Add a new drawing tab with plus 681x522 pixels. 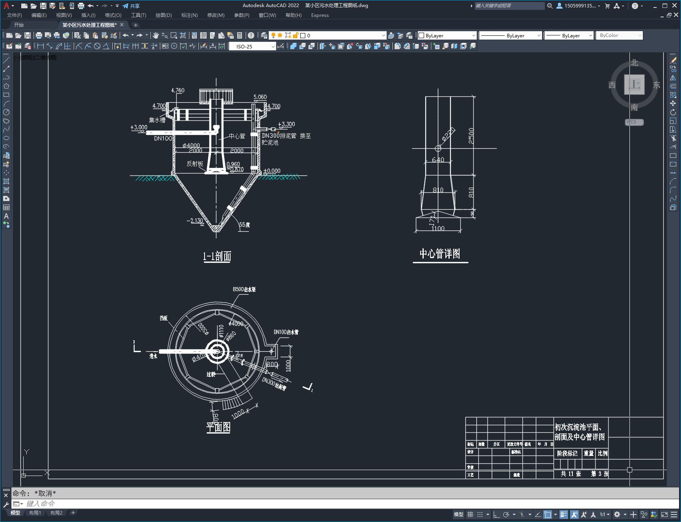pyautogui.click(x=136, y=25)
